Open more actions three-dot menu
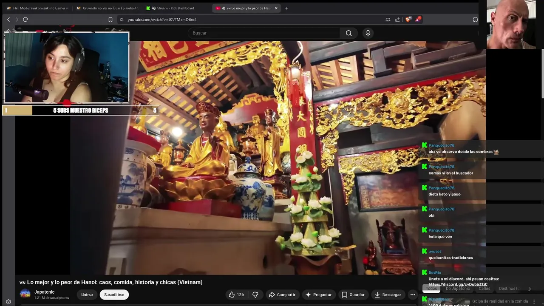Viewport: 544px width, 306px height. pos(413,295)
